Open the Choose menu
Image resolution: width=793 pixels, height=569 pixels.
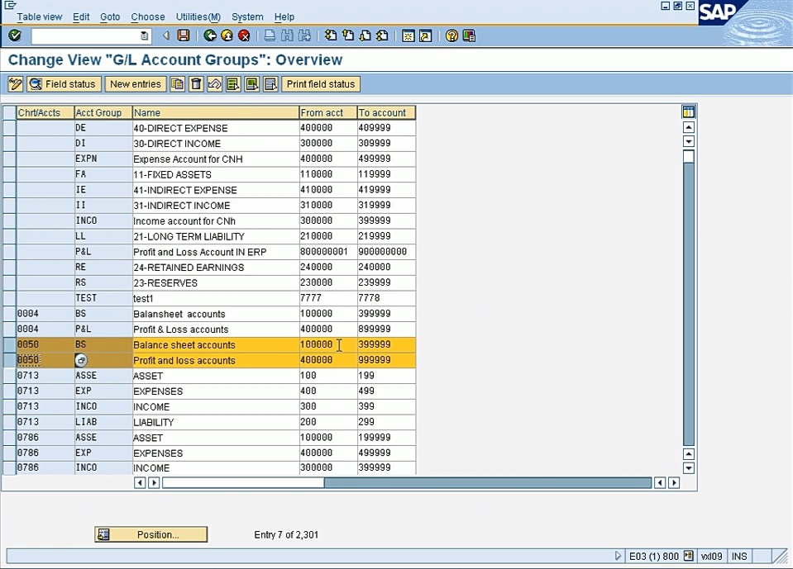tap(148, 17)
